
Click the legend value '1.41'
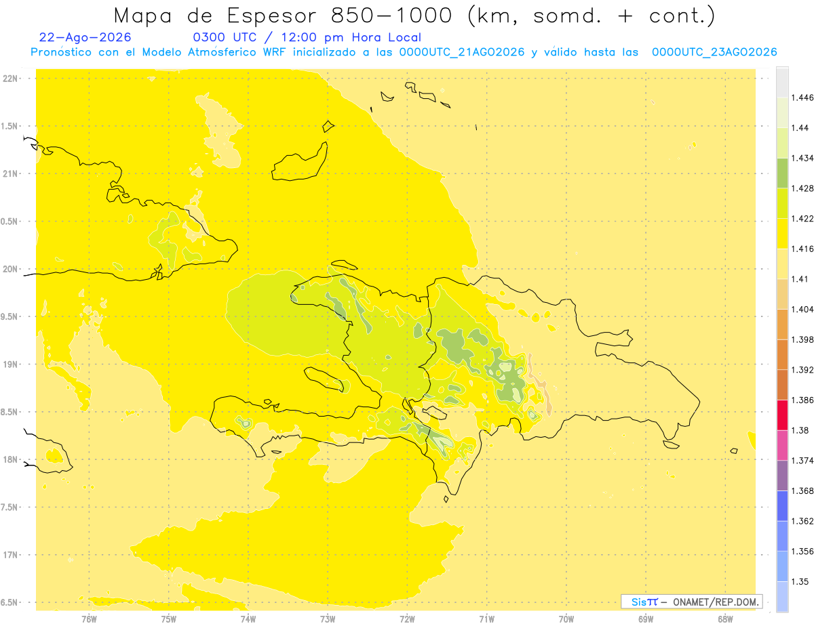799,278
